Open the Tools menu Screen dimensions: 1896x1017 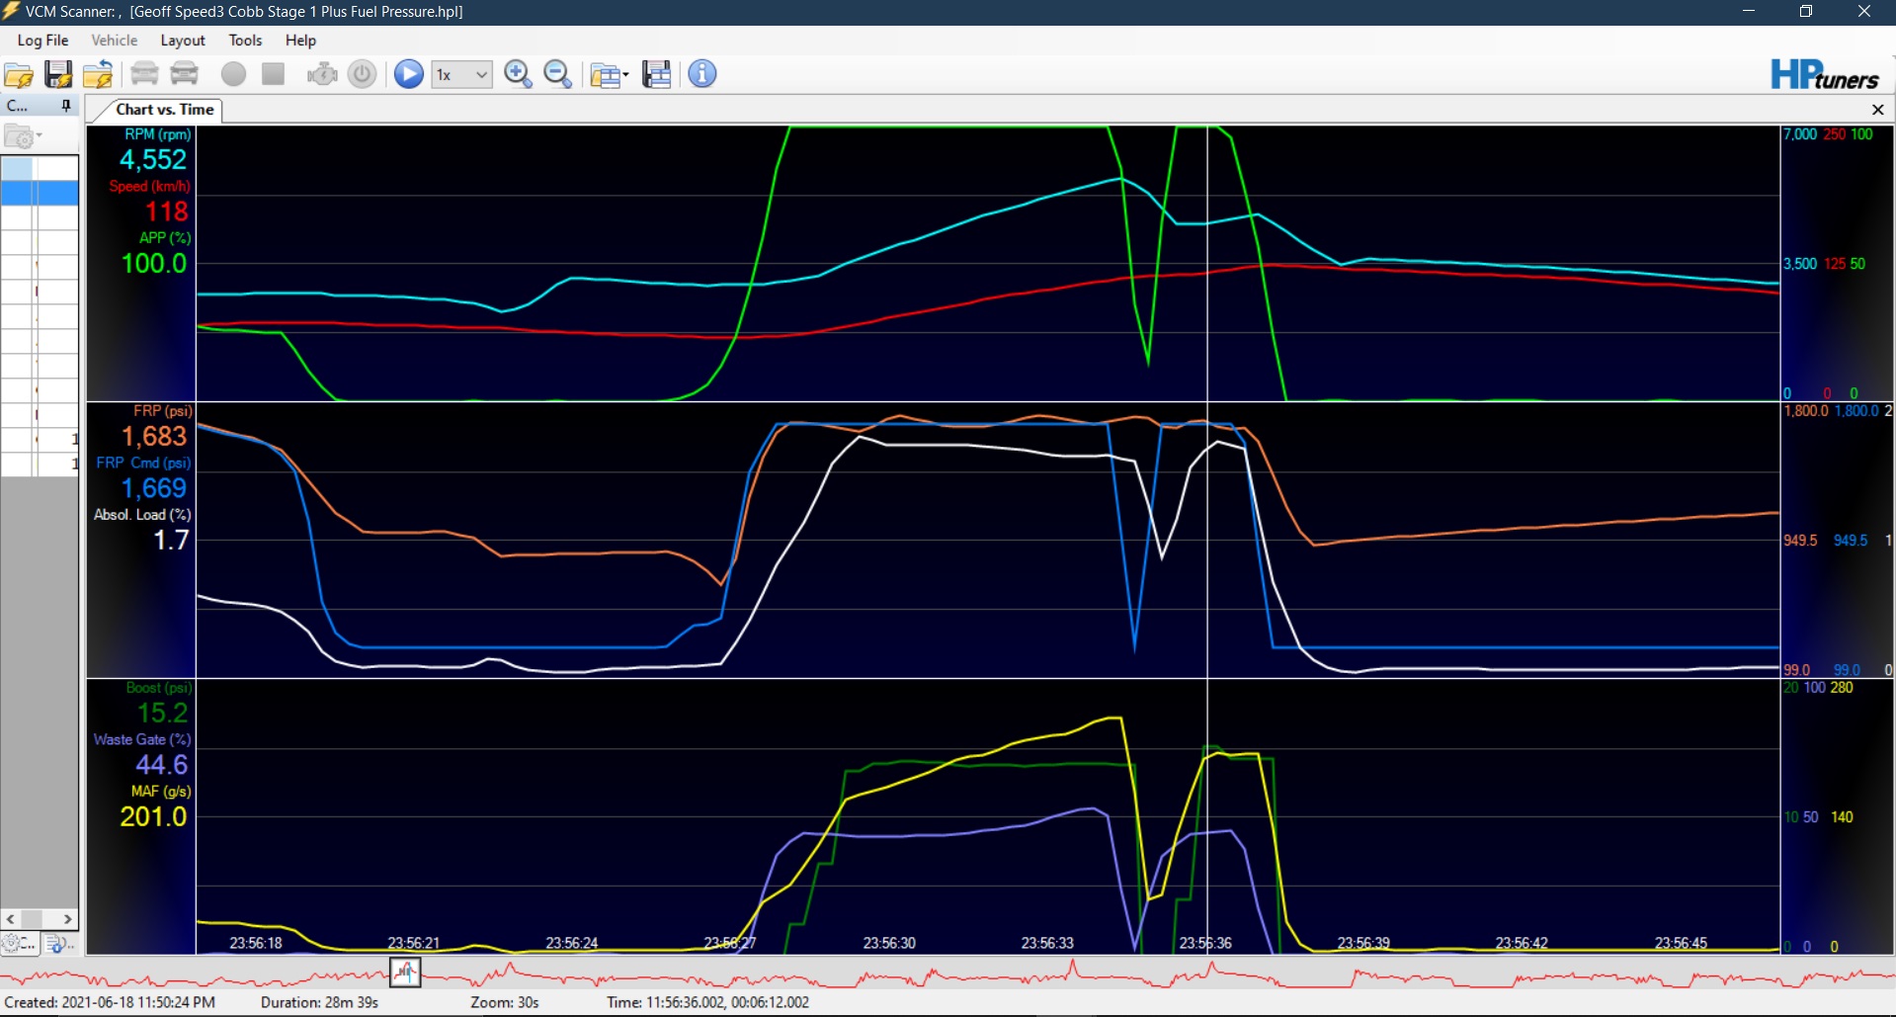(245, 41)
